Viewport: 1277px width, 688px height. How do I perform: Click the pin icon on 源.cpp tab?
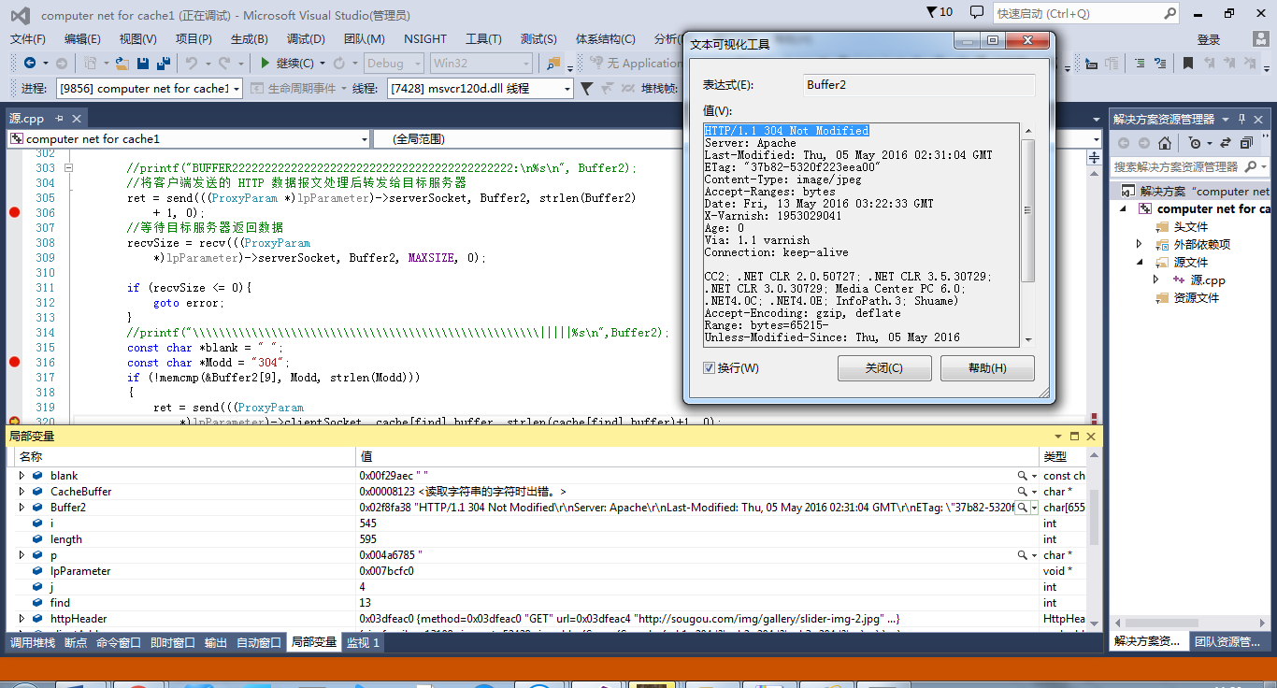coord(58,119)
